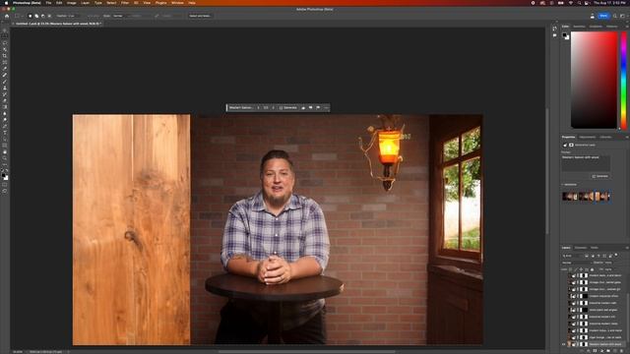Open the marquee Style dropdown
The width and height of the screenshot is (630, 354).
coord(118,16)
